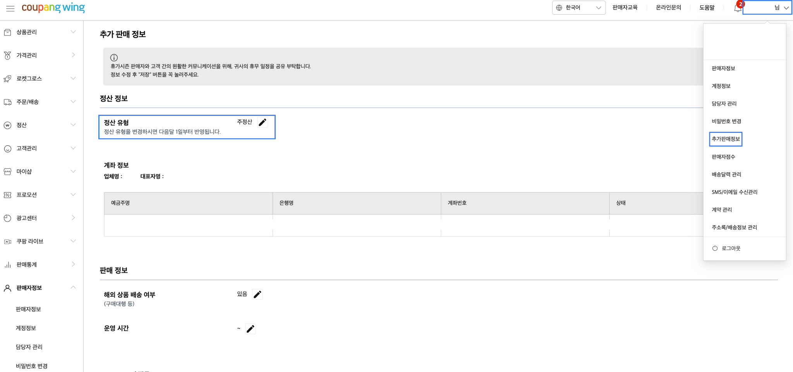Screen dimensions: 793x372
Task: Open 판매자교육 top link
Action: point(625,8)
